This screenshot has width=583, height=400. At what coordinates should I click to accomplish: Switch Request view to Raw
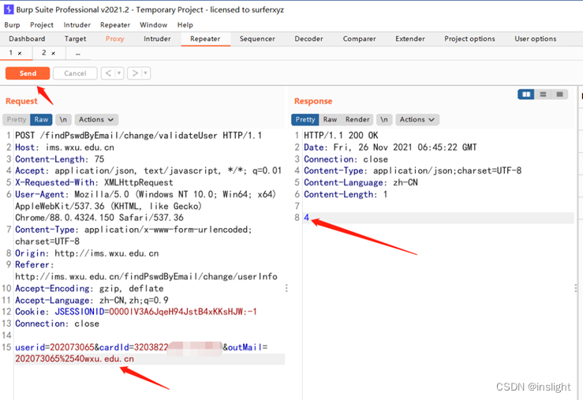tap(41, 119)
